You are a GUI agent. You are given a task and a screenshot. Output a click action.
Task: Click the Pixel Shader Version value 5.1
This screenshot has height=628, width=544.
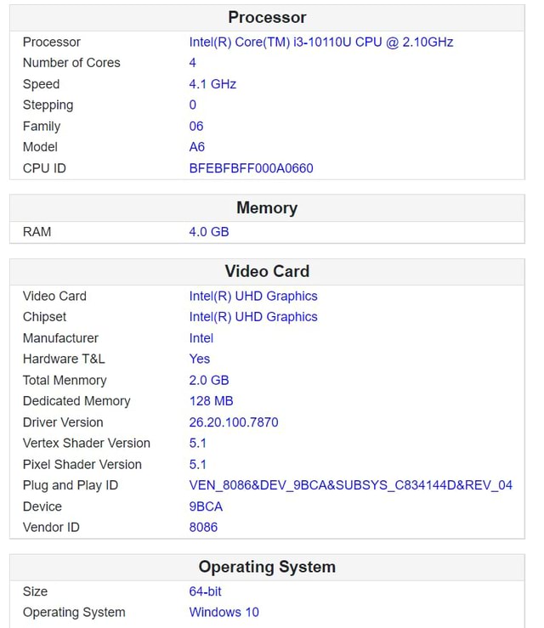click(x=197, y=464)
